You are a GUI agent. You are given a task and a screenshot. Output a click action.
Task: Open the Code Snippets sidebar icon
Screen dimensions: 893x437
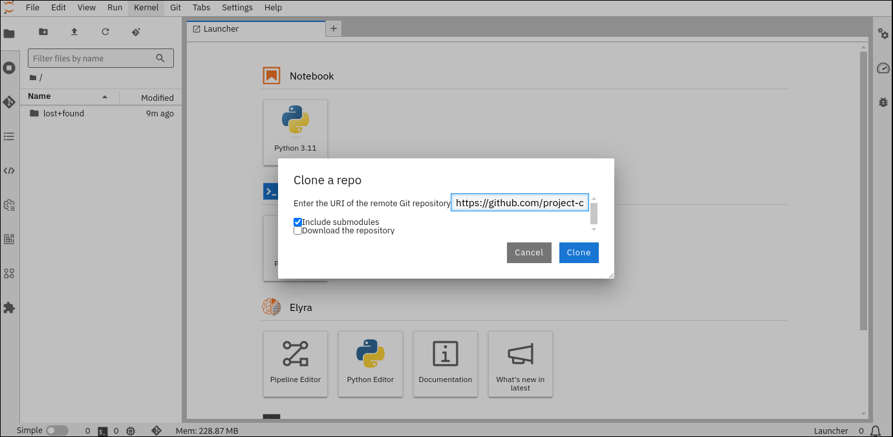[x=9, y=171]
